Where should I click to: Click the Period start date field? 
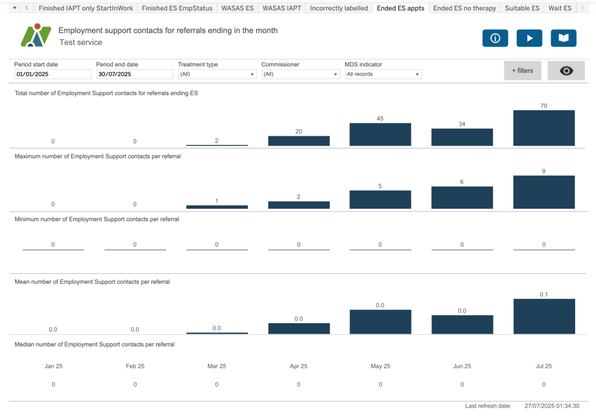pyautogui.click(x=53, y=74)
